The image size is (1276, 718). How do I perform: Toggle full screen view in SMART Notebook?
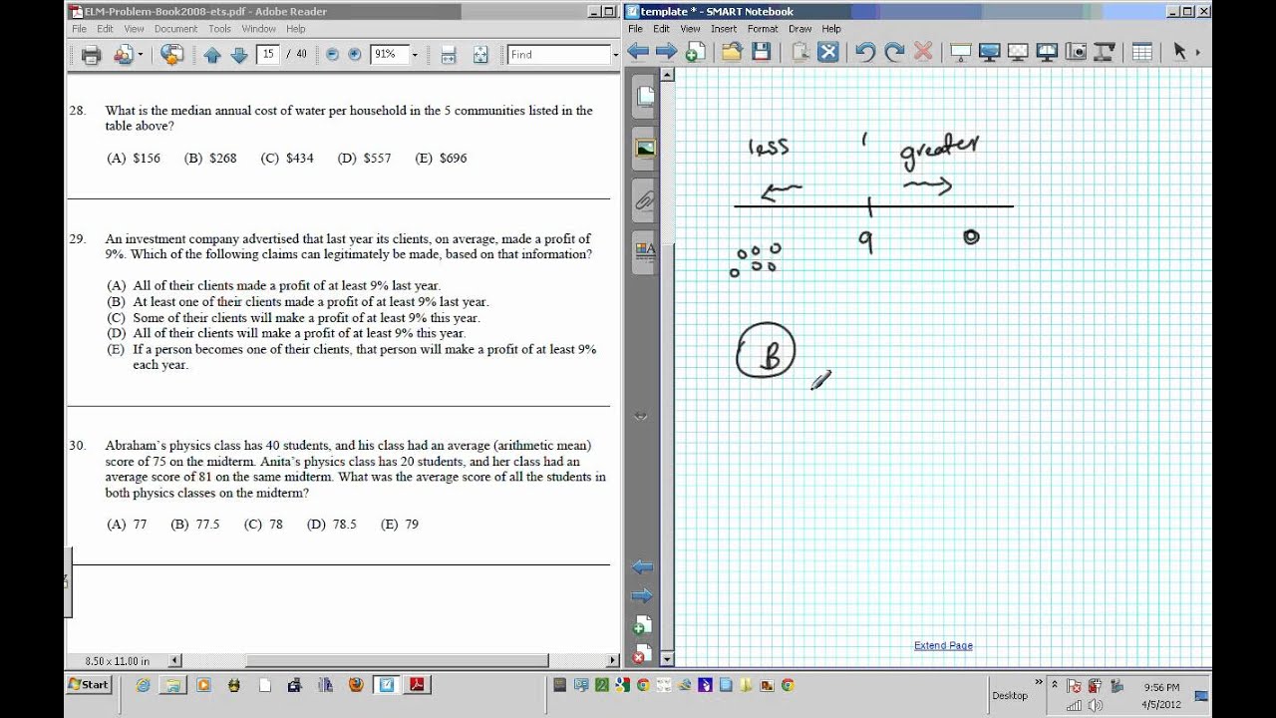[x=990, y=52]
